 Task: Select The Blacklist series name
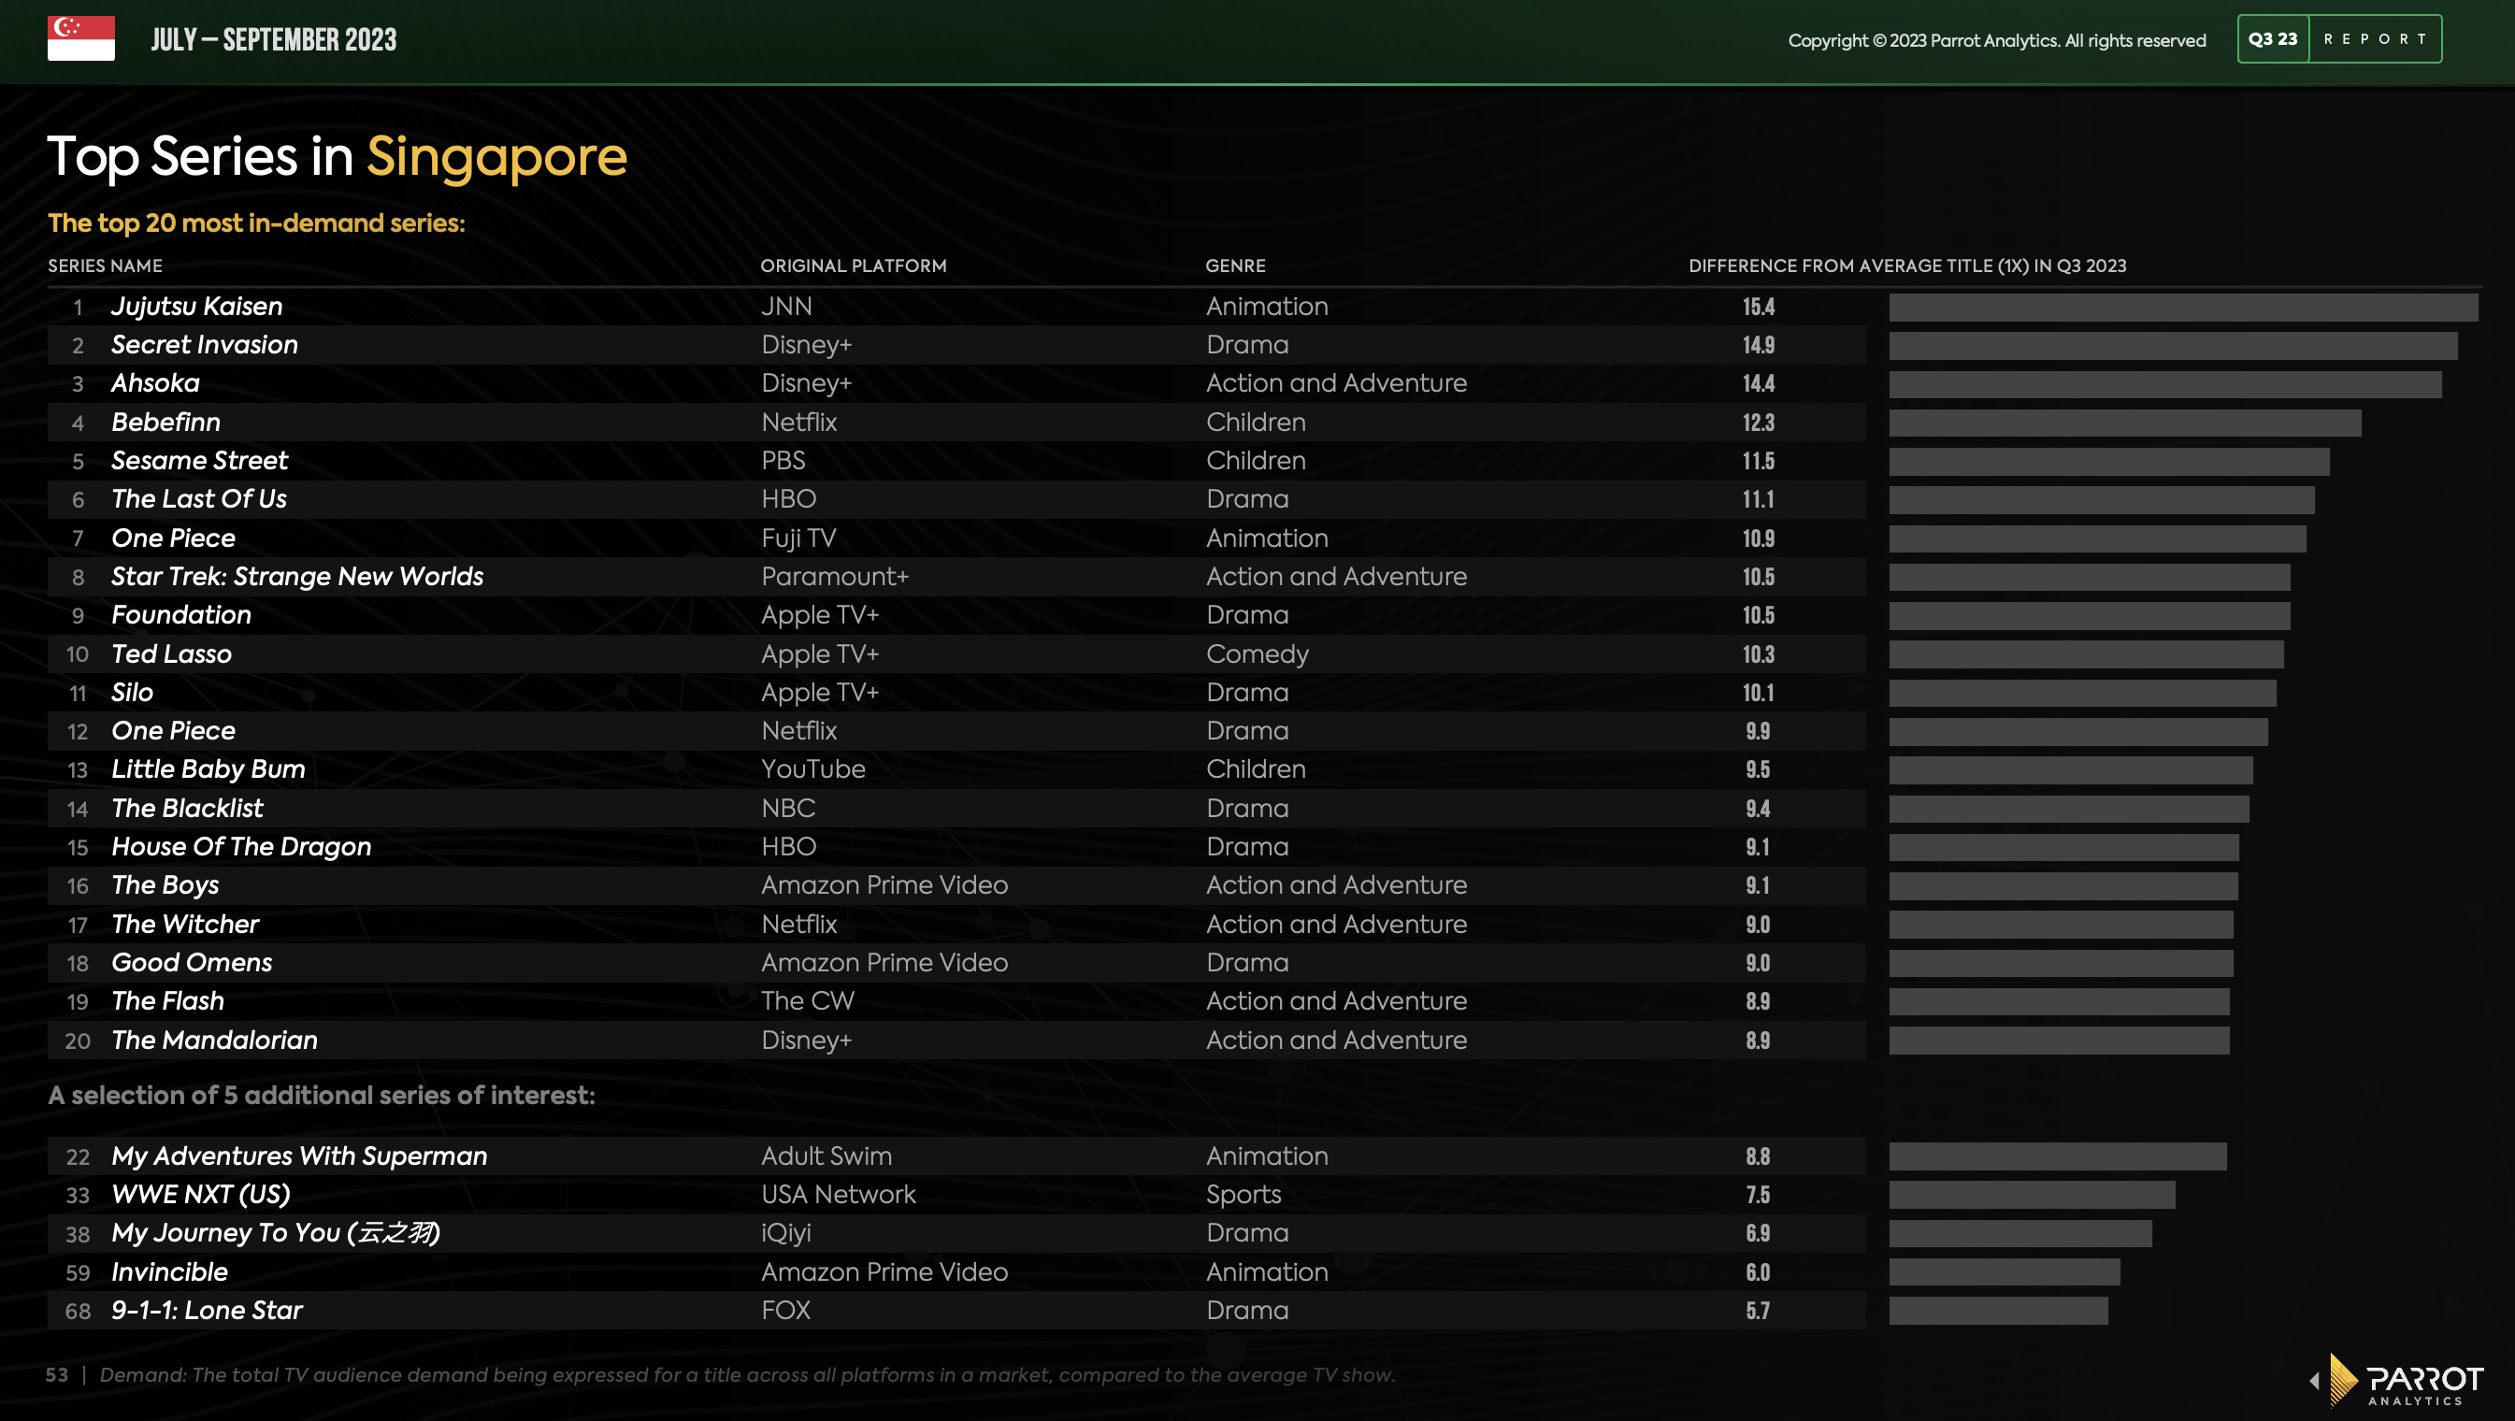pyautogui.click(x=186, y=808)
